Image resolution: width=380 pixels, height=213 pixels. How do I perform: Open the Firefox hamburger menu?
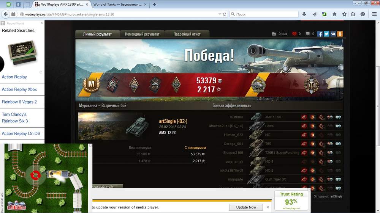click(374, 14)
